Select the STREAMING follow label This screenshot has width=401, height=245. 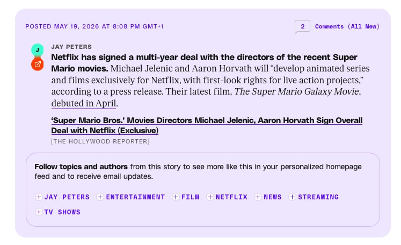(x=318, y=197)
